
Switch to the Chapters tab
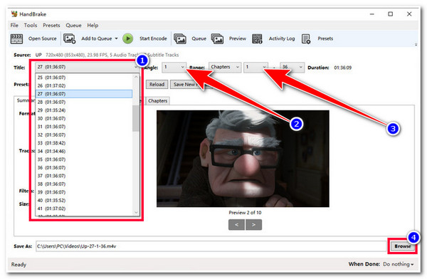(x=158, y=101)
